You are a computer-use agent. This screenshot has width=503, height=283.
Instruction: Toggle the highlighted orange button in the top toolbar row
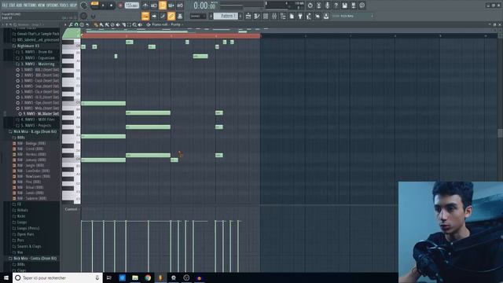tap(163, 6)
